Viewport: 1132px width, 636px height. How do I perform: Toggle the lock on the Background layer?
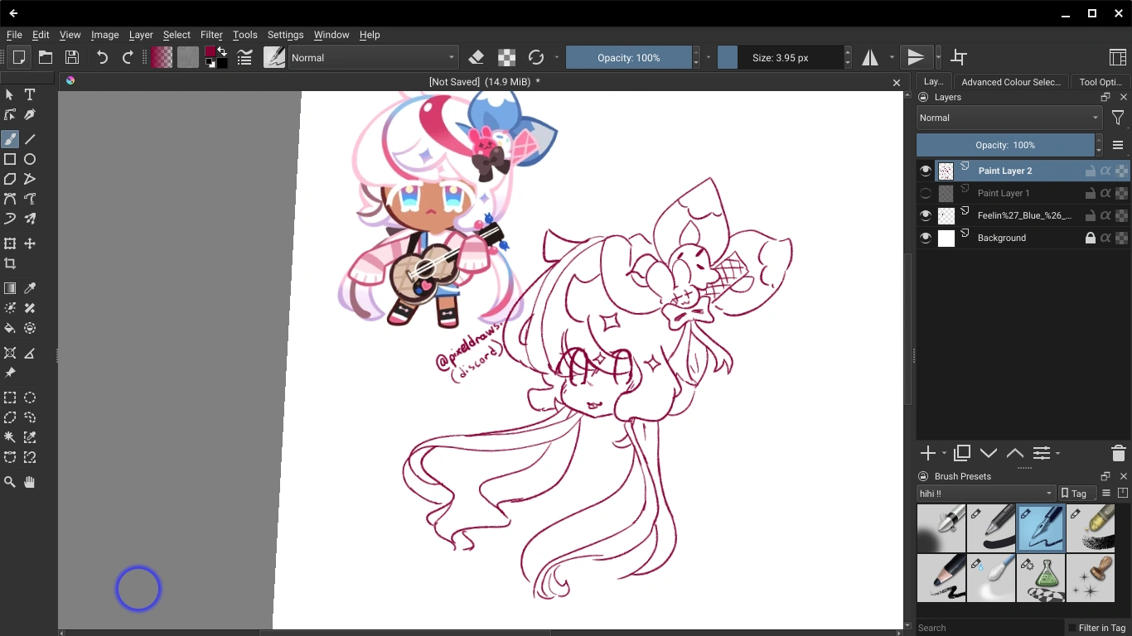click(x=1091, y=238)
